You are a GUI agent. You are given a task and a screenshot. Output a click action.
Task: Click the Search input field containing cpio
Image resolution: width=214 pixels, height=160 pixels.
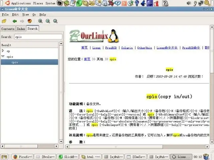pyautogui.click(x=38, y=37)
